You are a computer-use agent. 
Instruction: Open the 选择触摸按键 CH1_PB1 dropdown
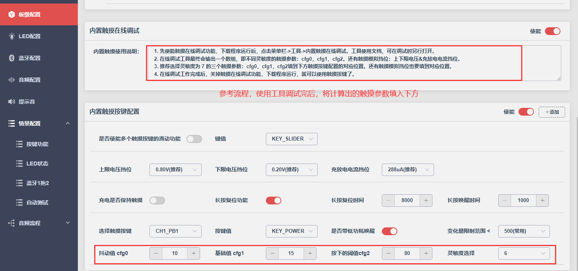point(176,231)
